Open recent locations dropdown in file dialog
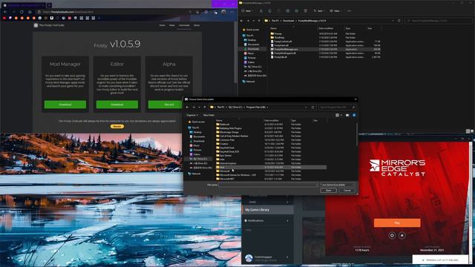Image resolution: width=475 pixels, height=267 pixels. 199,107
